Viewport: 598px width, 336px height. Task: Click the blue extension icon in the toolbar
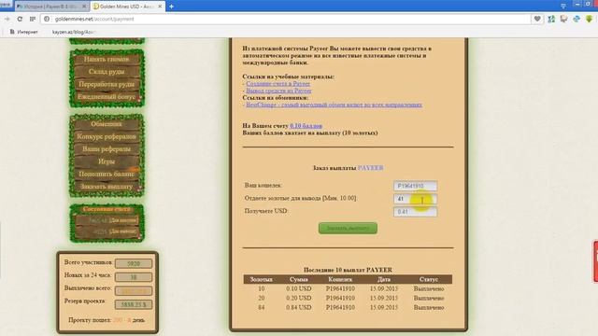tap(577, 19)
